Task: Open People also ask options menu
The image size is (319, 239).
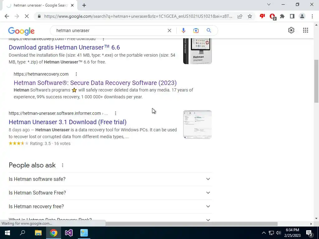Action: point(62,165)
